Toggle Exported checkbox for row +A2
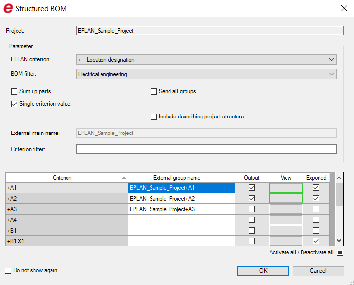Image resolution: width=354 pixels, height=285 pixels. (316, 199)
